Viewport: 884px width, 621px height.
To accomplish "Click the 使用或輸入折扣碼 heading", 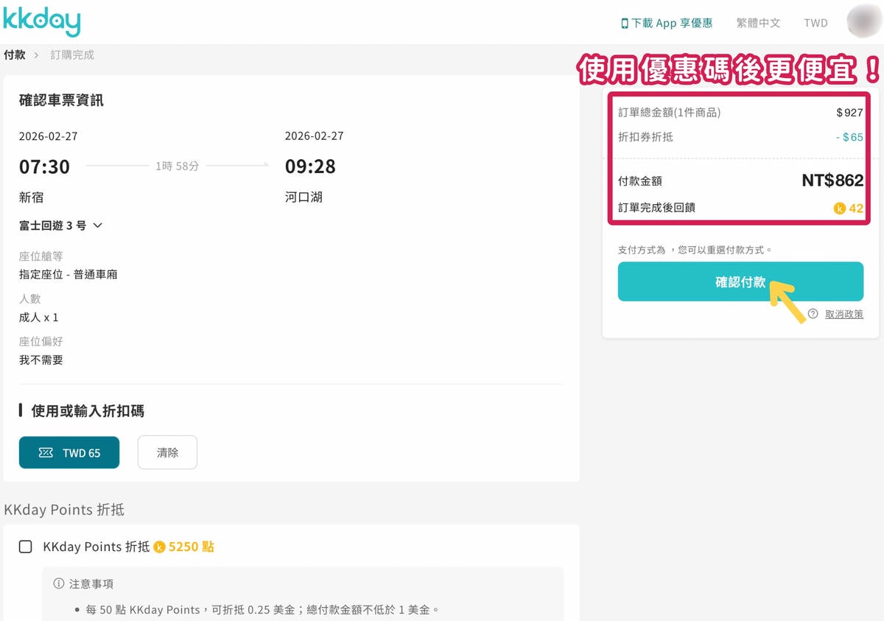I will pos(88,411).
